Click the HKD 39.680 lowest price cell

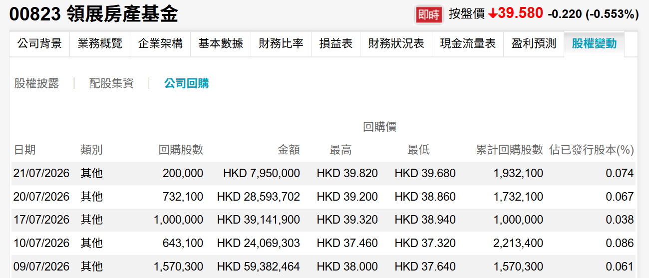click(x=425, y=173)
